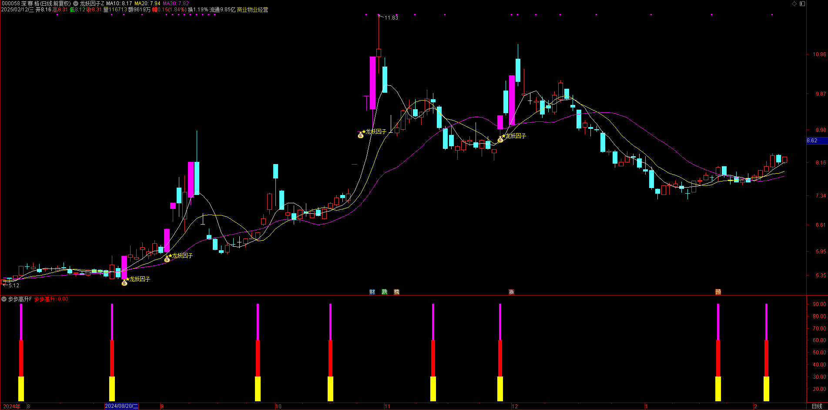Click the volume value 量116713

click(115, 10)
